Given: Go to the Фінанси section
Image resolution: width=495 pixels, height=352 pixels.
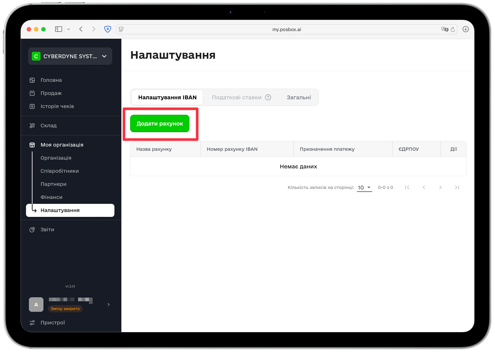Looking at the screenshot, I should click(x=51, y=197).
